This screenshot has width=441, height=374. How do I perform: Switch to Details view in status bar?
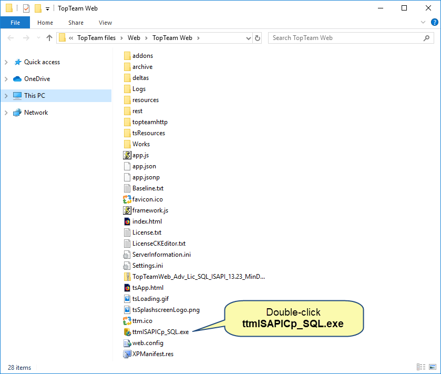(x=421, y=367)
